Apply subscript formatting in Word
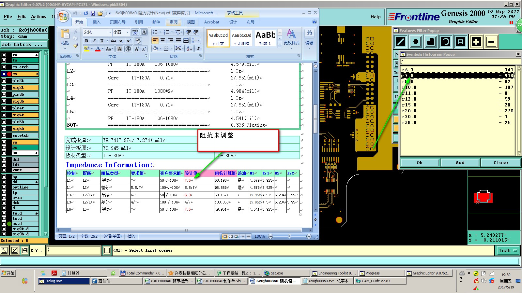The width and height of the screenshot is (522, 293). (x=121, y=41)
